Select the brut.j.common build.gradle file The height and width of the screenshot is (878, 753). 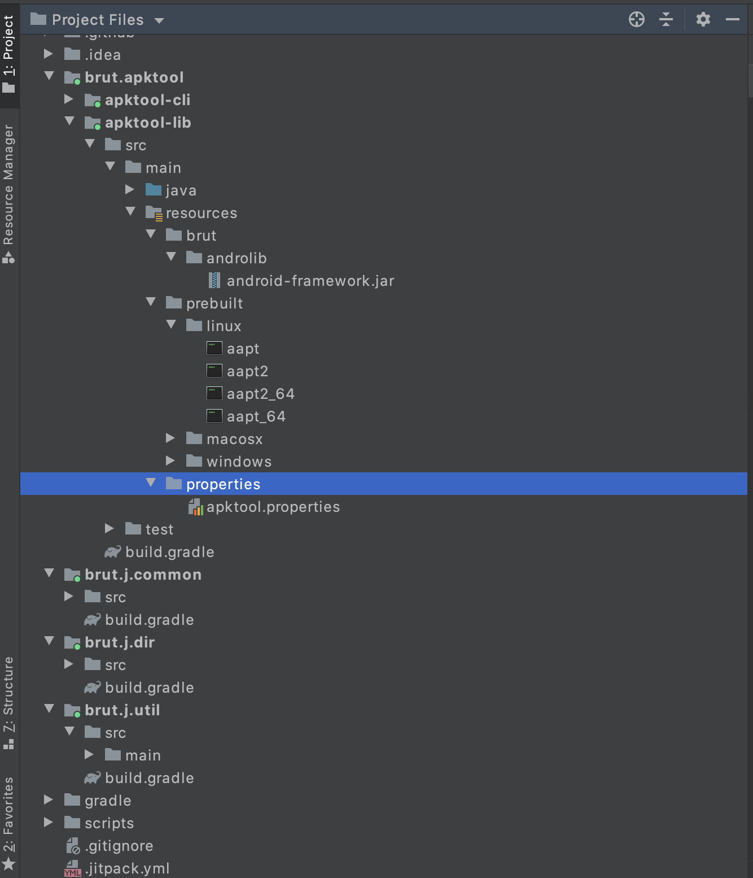(x=149, y=619)
